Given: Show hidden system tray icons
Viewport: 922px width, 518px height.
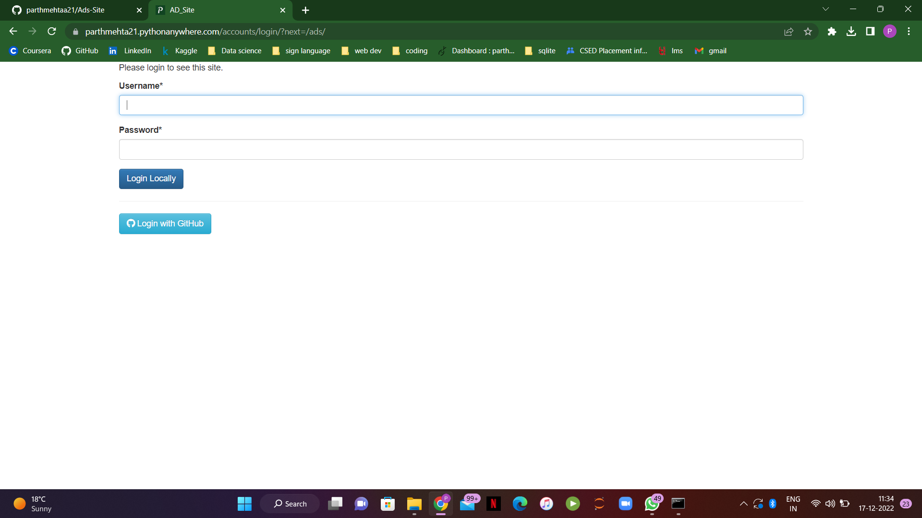Looking at the screenshot, I should [743, 504].
